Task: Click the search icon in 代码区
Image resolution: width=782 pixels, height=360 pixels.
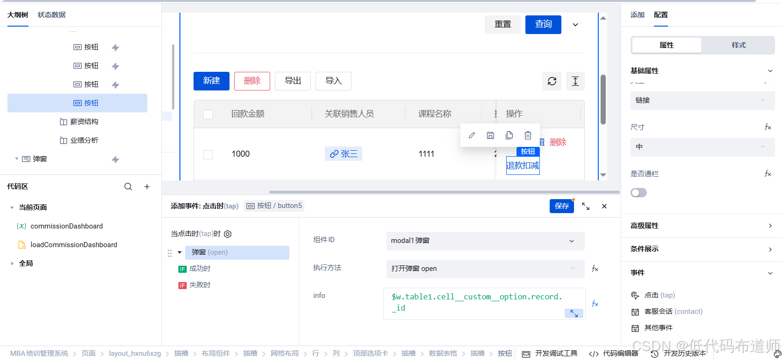Action: tap(128, 187)
